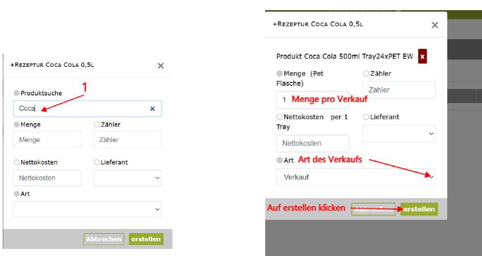The image size is (482, 256).
Task: Click the Zähler input in right dialog
Action: click(399, 90)
